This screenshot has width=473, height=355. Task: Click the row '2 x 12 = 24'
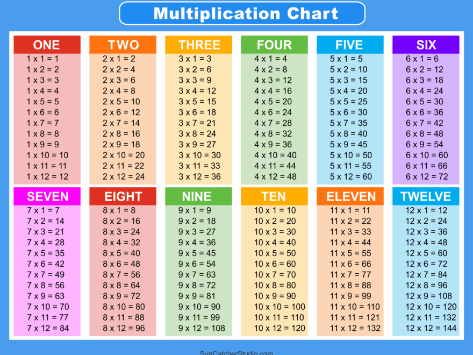click(x=124, y=176)
